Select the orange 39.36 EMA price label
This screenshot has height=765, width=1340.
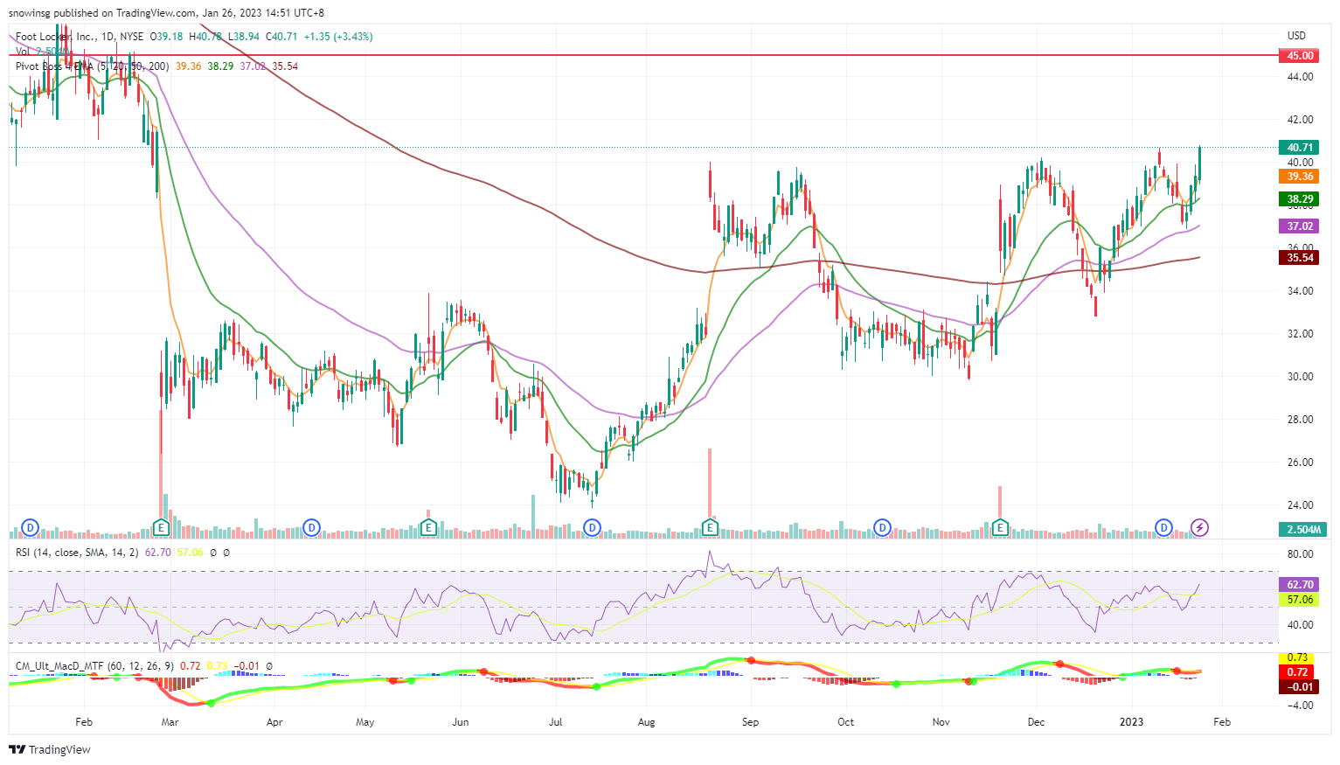tap(1299, 177)
